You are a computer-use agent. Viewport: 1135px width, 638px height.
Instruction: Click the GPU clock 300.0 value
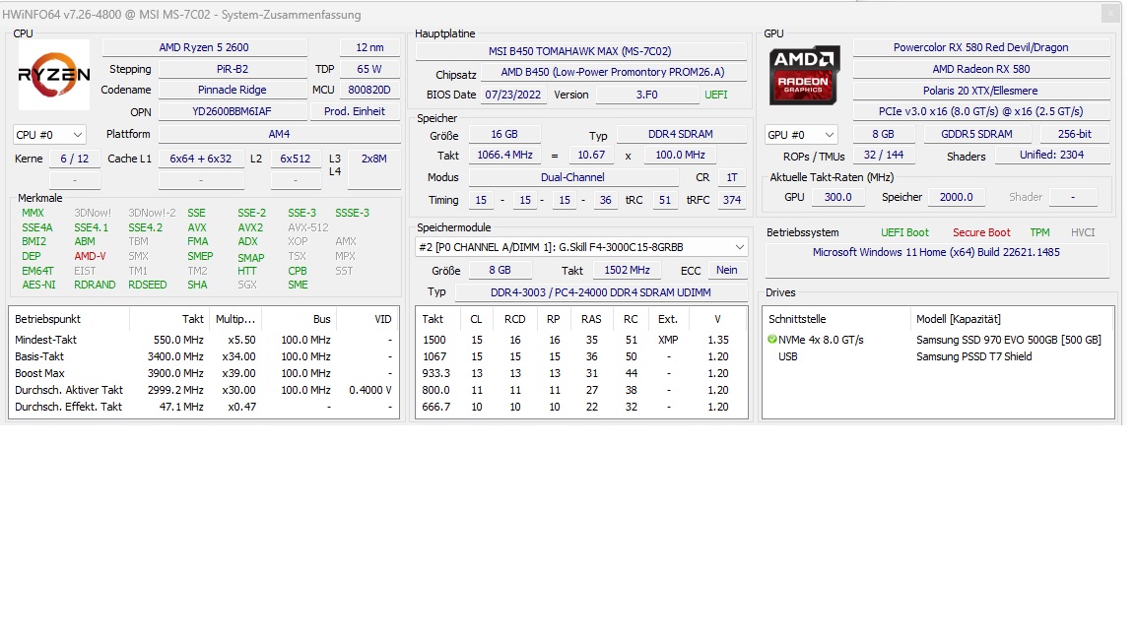point(838,197)
